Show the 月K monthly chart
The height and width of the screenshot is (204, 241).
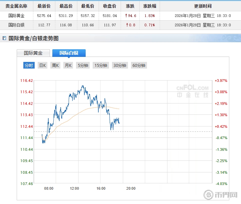[68, 66]
